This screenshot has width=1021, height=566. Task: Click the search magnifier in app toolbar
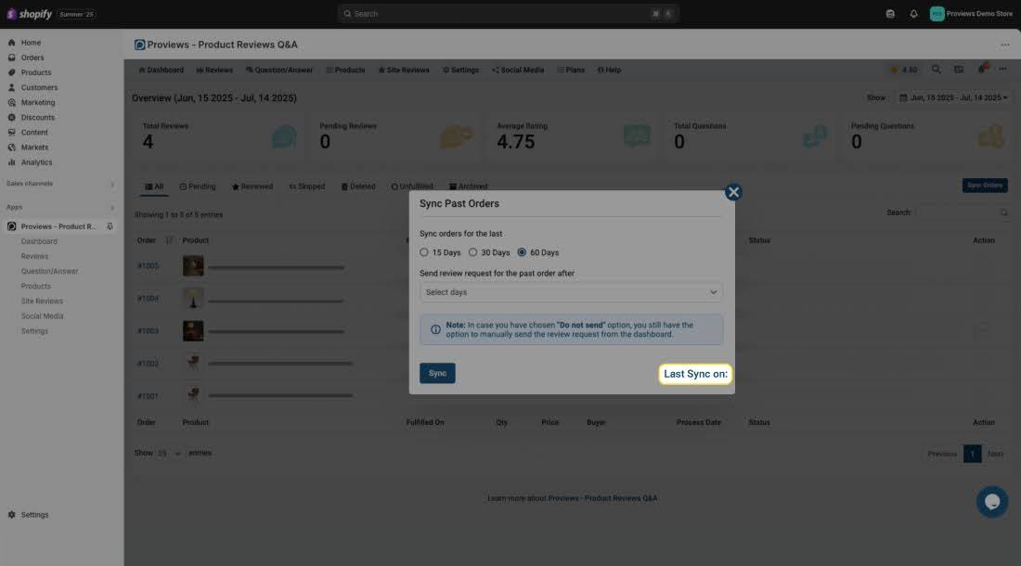[936, 70]
